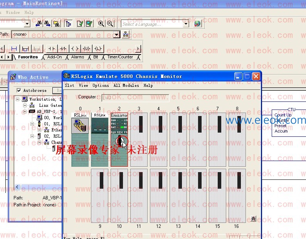Viewport: 306px width, 239px height.
Task: Toggle the controller organizer tree icon
Action: point(68,24)
